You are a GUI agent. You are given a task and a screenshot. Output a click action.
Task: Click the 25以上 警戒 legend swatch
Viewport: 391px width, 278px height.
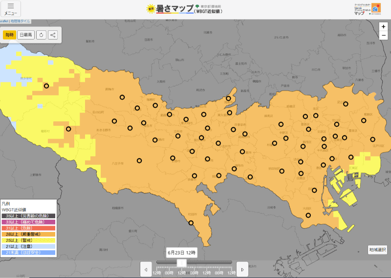pos(28,240)
